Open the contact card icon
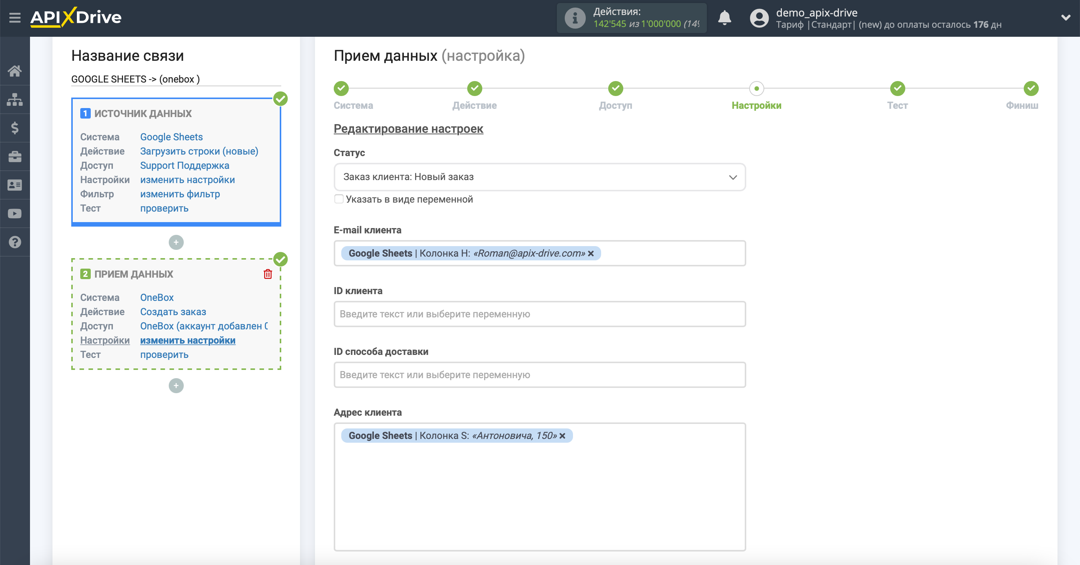This screenshot has width=1080, height=565. (x=15, y=185)
